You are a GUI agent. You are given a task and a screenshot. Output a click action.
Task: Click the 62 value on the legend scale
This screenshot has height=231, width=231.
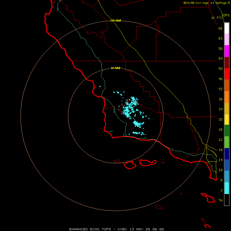pyautogui.click(x=220, y=38)
